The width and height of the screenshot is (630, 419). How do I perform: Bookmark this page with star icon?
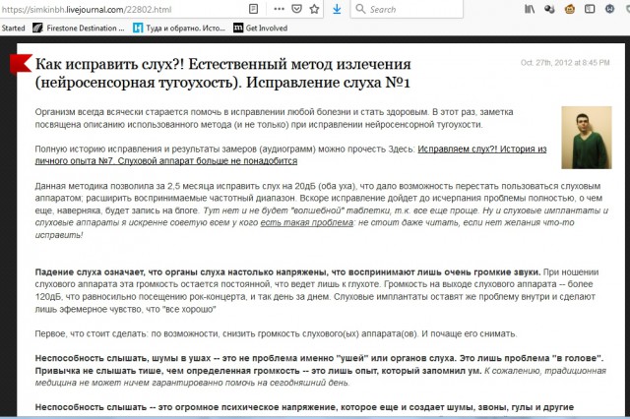click(314, 9)
